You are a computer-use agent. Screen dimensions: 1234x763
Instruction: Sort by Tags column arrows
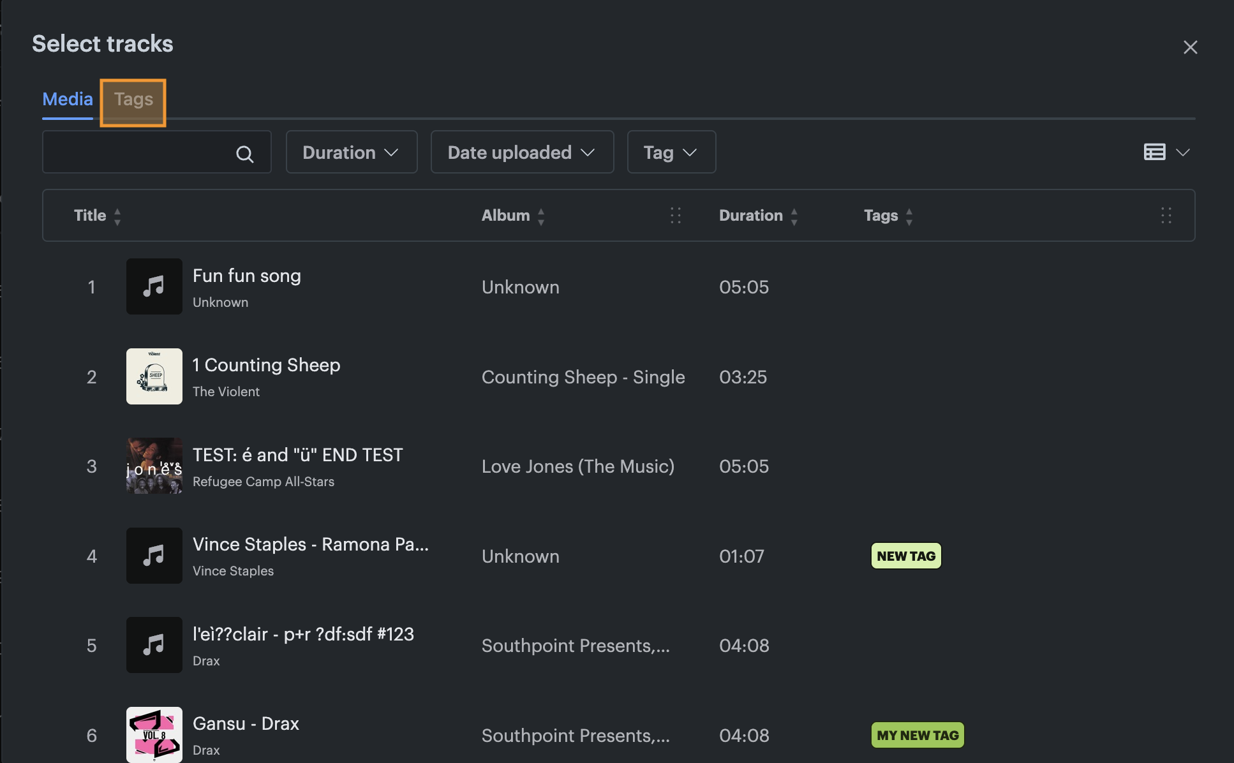point(909,216)
